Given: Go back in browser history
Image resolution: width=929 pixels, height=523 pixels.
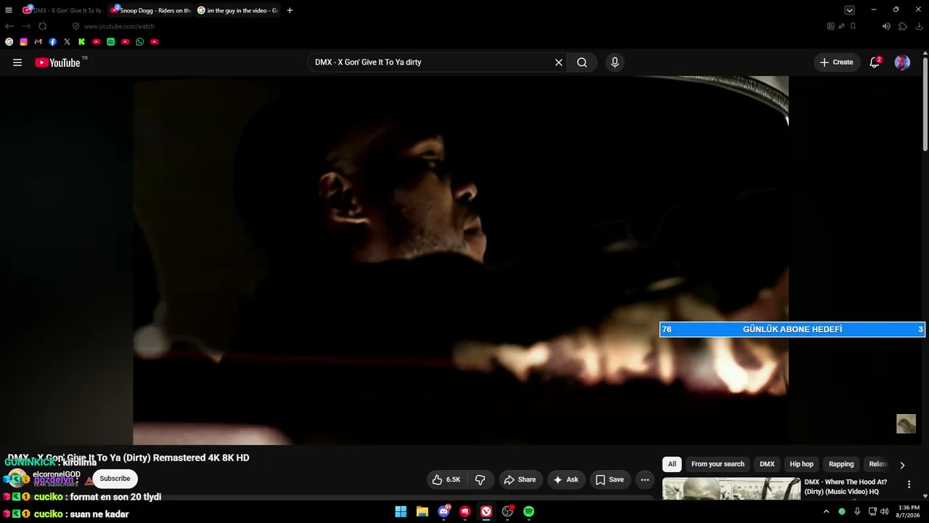Looking at the screenshot, I should tap(9, 26).
